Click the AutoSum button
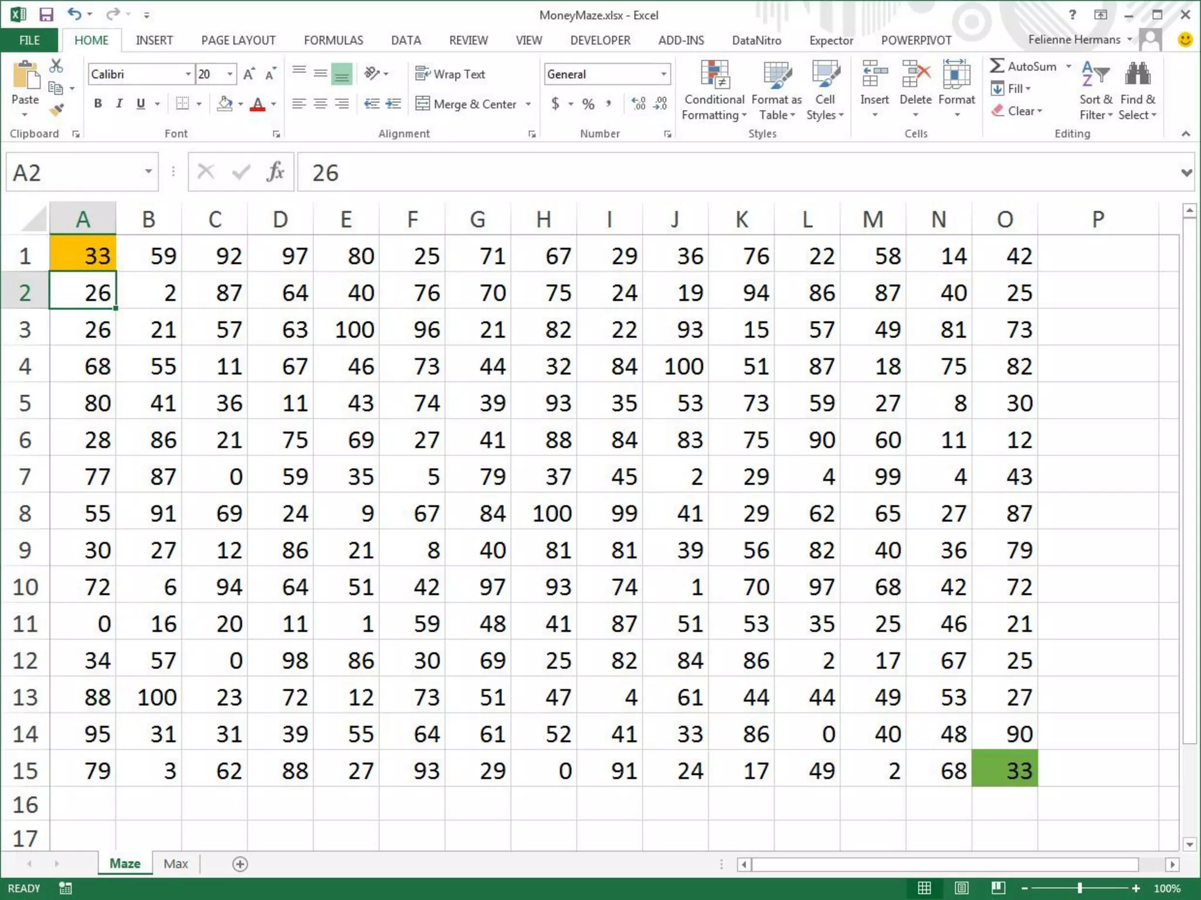This screenshot has height=900, width=1201. pyautogui.click(x=1024, y=66)
